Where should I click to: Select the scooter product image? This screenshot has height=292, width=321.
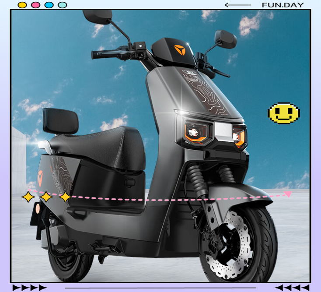(x=160, y=146)
